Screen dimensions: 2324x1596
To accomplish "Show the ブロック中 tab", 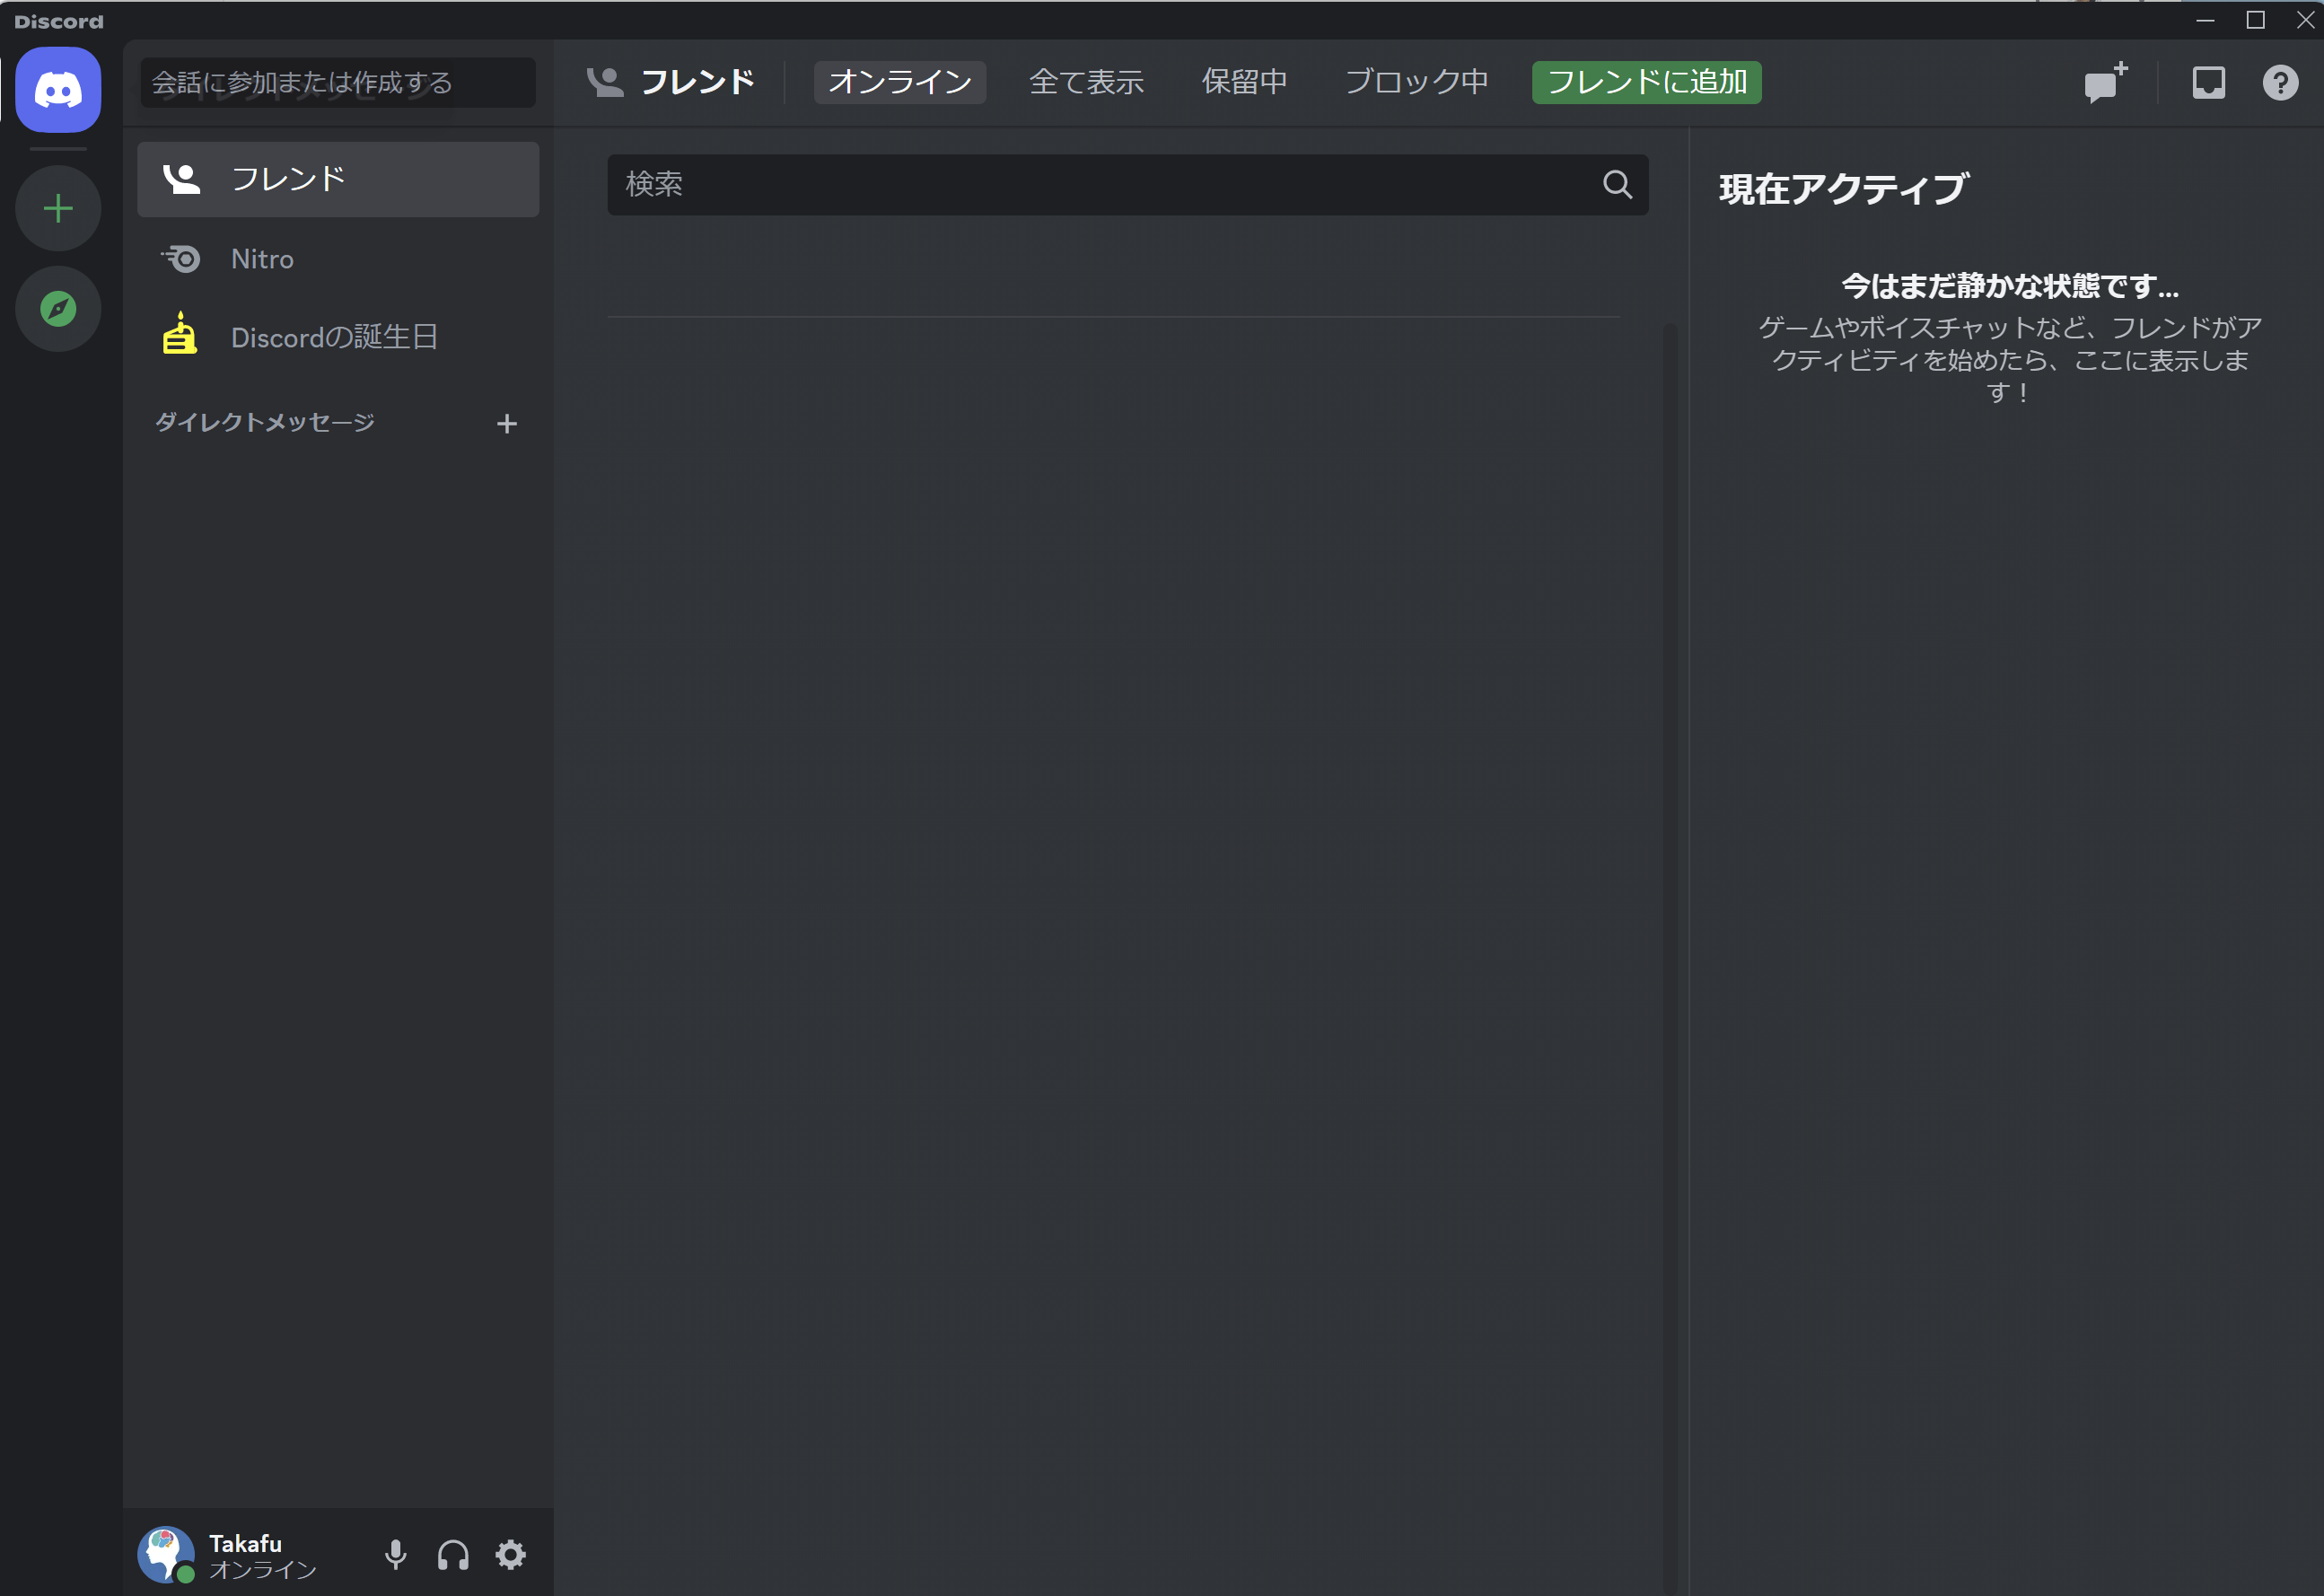I will (x=1416, y=82).
